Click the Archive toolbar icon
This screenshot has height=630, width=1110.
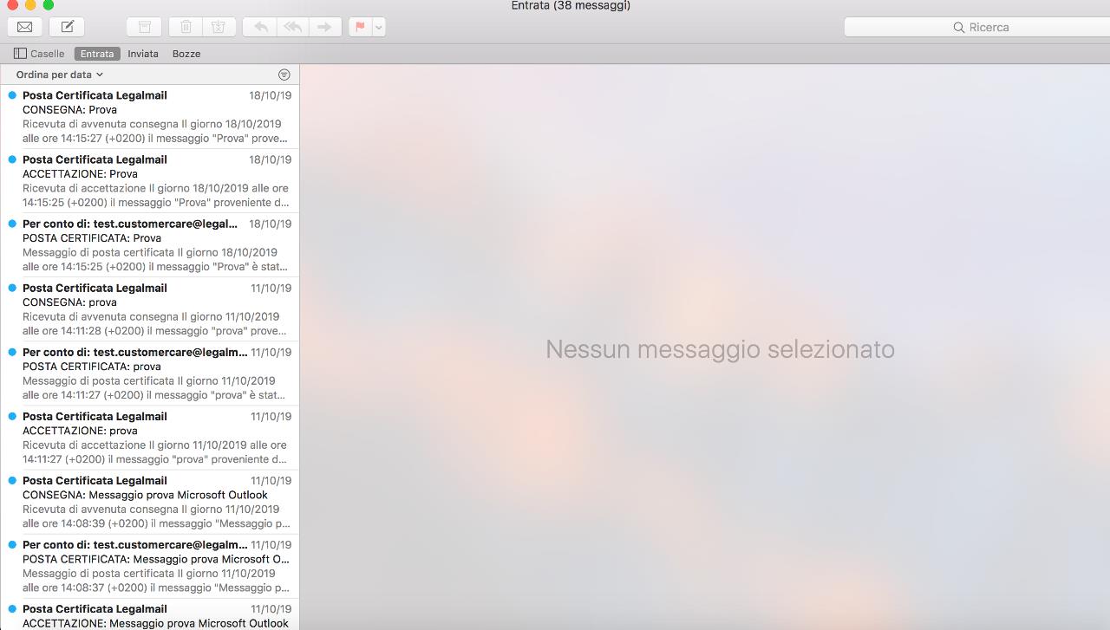pos(144,27)
